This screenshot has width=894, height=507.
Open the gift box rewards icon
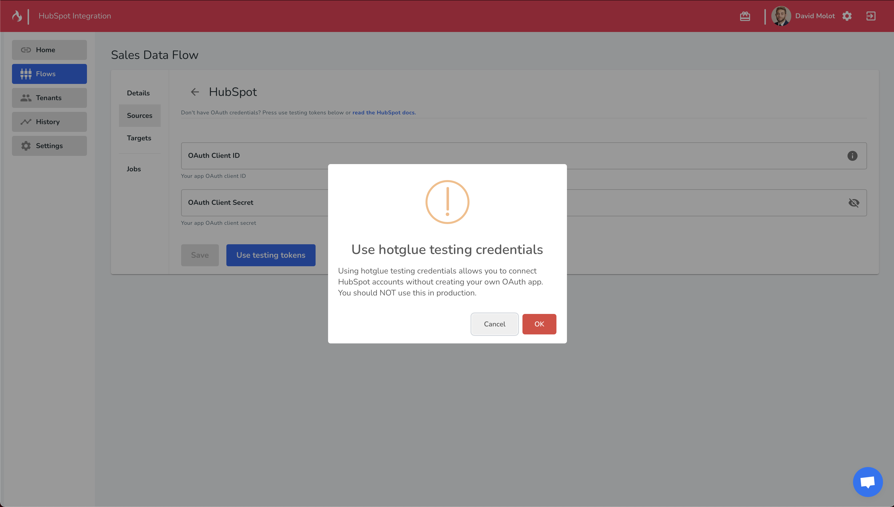(x=745, y=16)
